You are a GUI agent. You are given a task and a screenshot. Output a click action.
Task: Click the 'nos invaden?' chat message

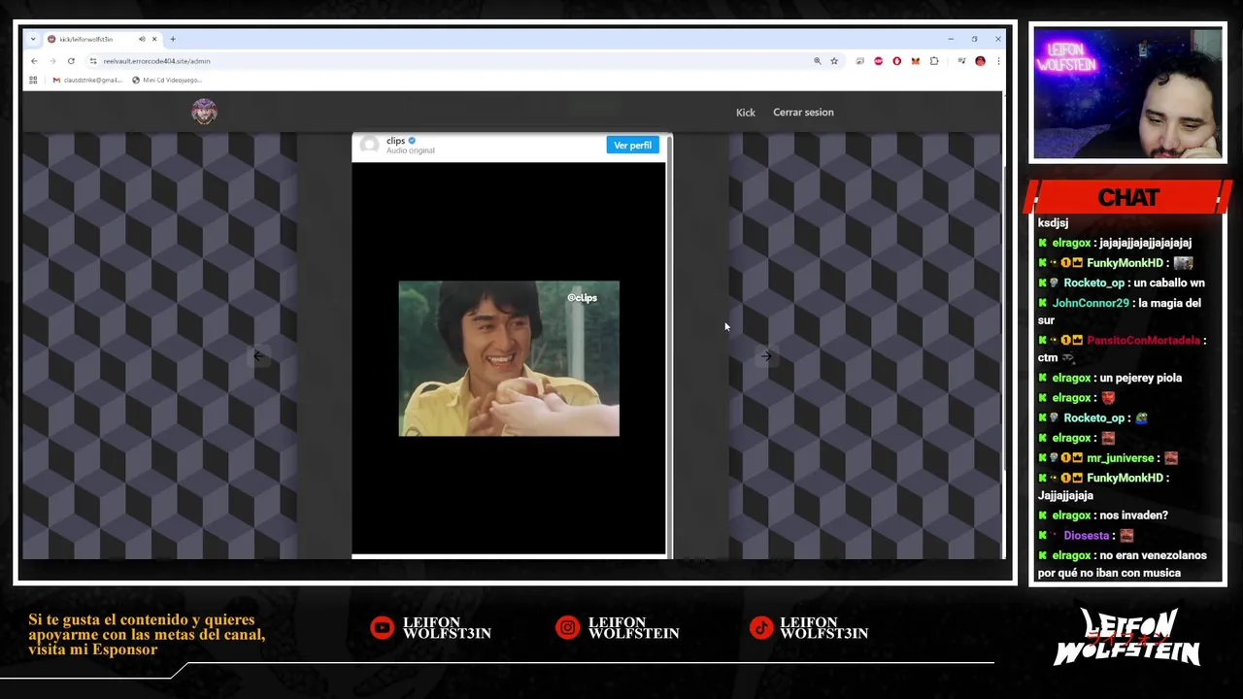pyautogui.click(x=1133, y=516)
